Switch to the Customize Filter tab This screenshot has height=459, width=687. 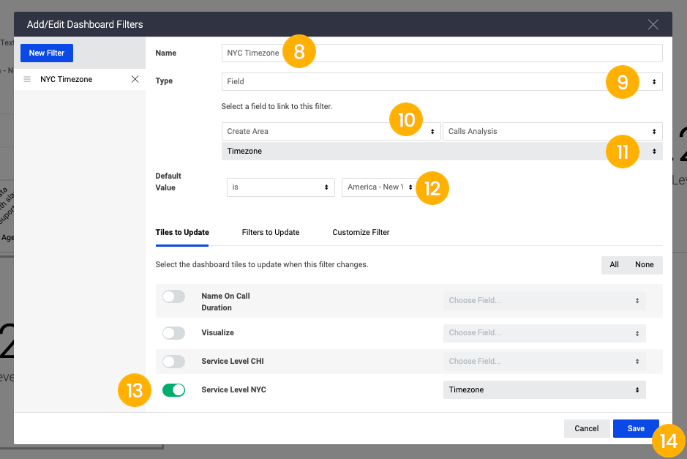(x=361, y=232)
